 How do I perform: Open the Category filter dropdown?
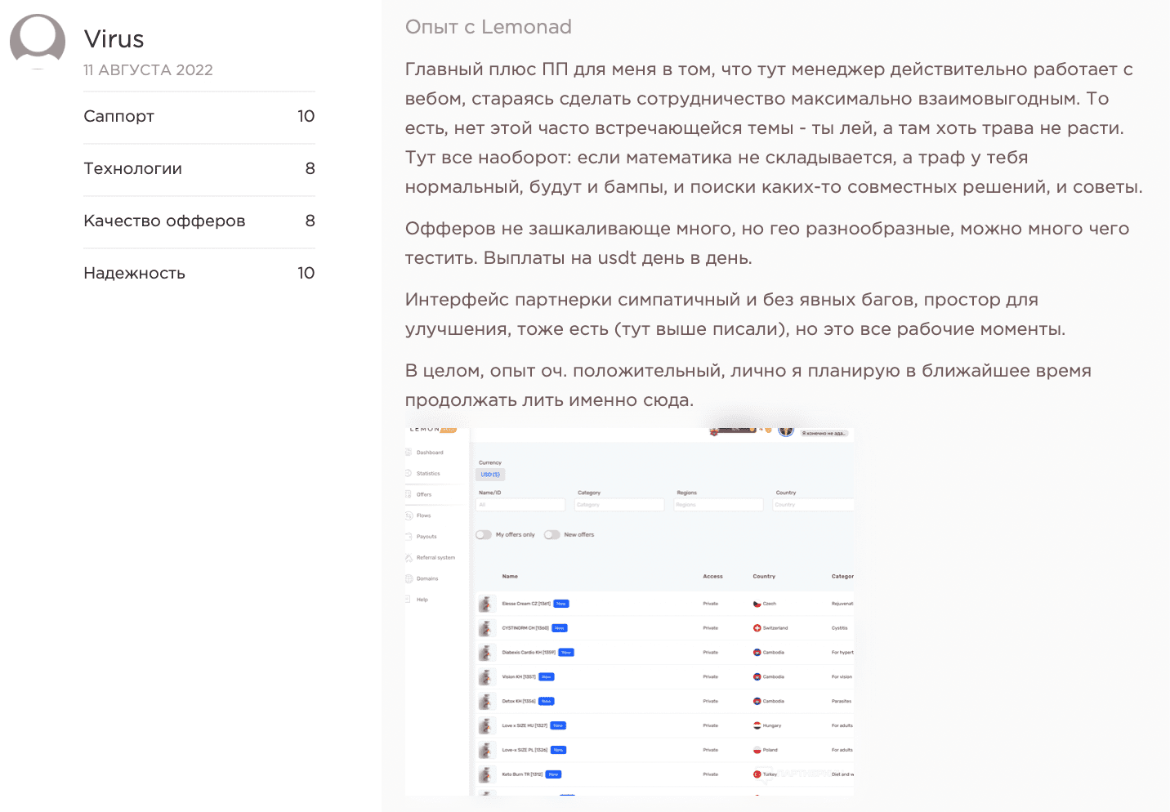tap(619, 505)
